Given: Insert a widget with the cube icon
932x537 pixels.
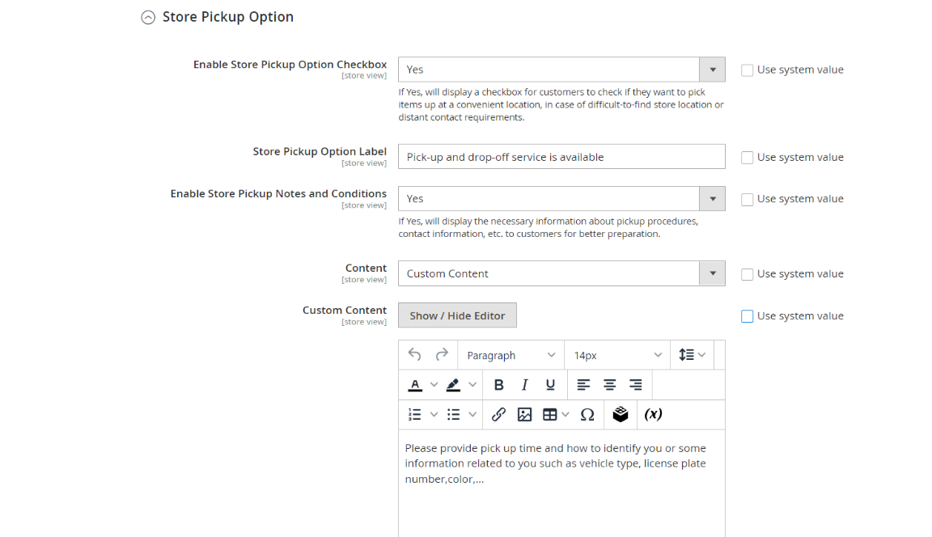Looking at the screenshot, I should 621,415.
